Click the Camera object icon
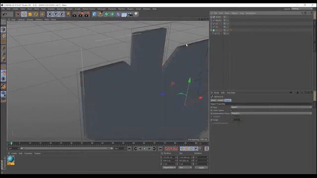This screenshot has height=178, width=317. [130, 14]
